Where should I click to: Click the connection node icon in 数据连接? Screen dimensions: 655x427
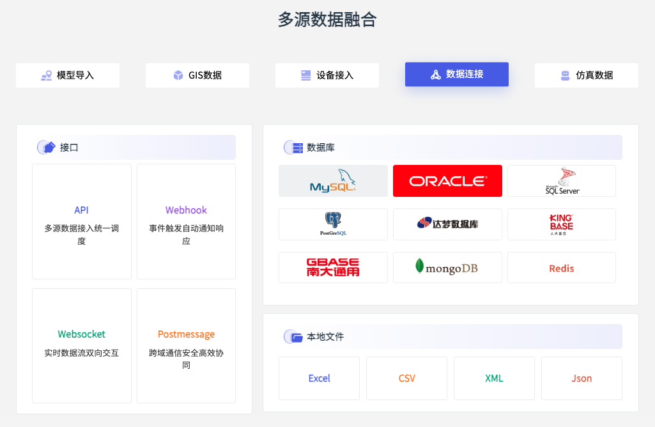(x=436, y=74)
